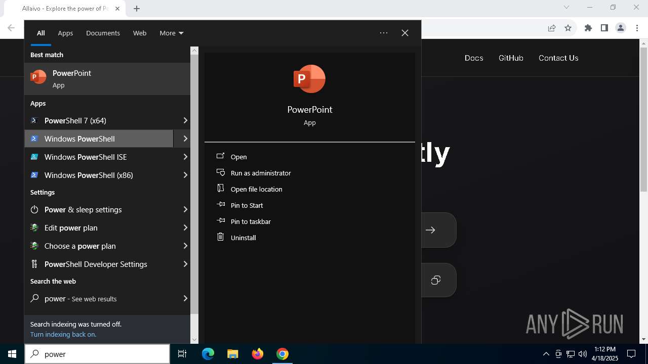Image resolution: width=648 pixels, height=364 pixels.
Task: Open Task View from the taskbar
Action: (182, 354)
